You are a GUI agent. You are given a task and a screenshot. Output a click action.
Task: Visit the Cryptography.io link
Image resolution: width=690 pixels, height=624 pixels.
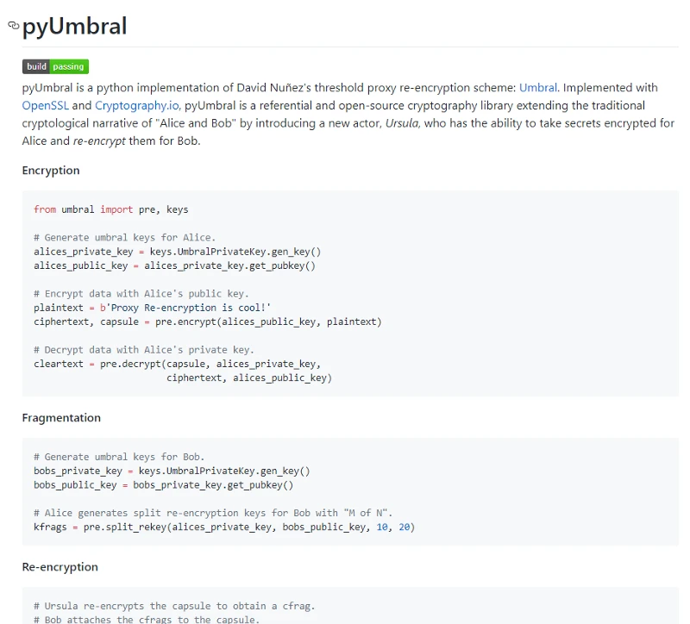click(137, 105)
